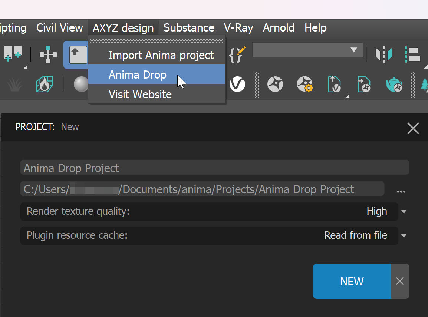Click the V-Ray import document icon
This screenshot has height=317, width=428.
[364, 84]
